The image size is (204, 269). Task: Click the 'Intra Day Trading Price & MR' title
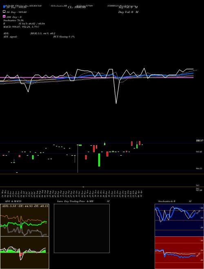coord(75,201)
